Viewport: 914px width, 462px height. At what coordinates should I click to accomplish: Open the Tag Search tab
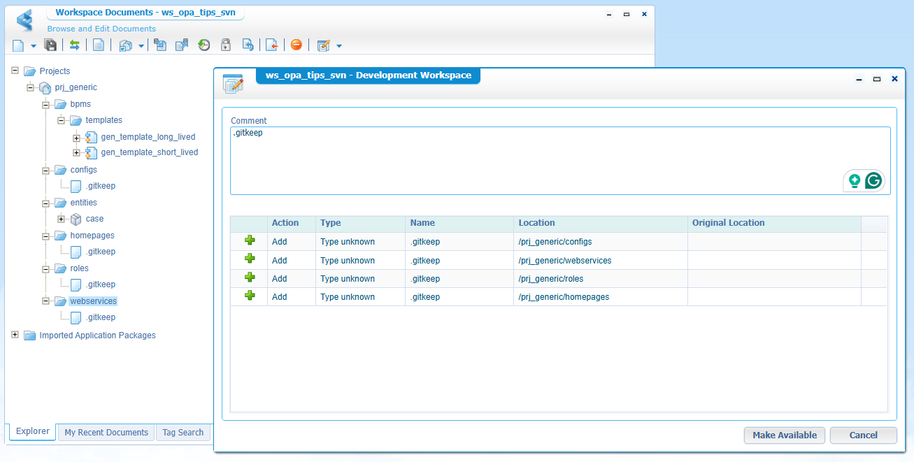(183, 433)
